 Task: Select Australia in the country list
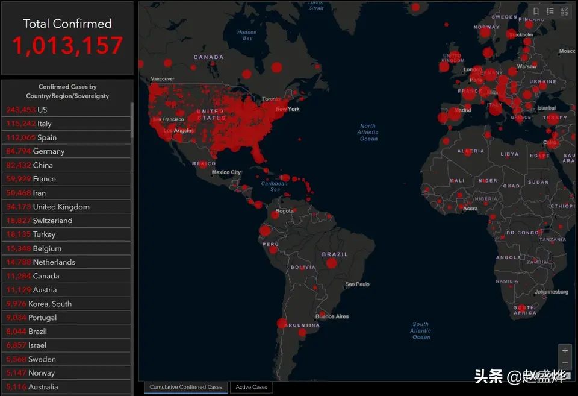66,387
